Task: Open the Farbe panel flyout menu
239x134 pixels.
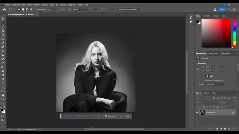Action: pyautogui.click(x=238, y=16)
